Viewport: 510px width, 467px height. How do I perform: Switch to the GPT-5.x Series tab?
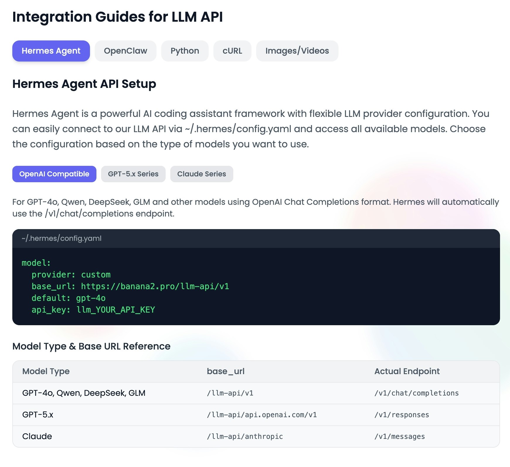click(133, 174)
